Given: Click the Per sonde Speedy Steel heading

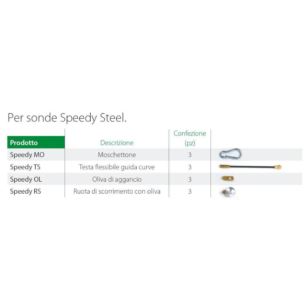Looking at the screenshot, I should tap(67, 117).
